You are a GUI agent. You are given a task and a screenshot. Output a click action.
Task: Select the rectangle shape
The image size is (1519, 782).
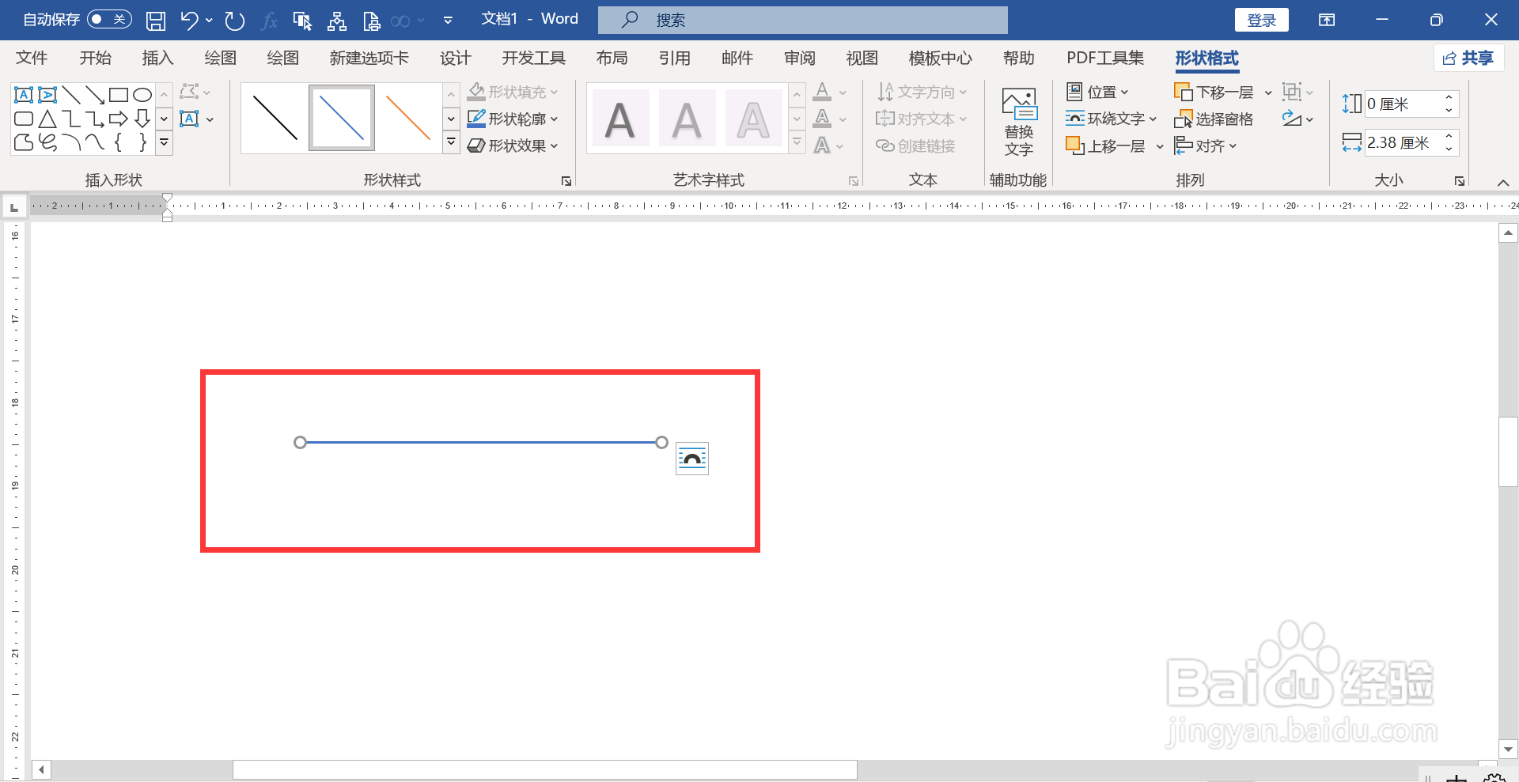[119, 95]
